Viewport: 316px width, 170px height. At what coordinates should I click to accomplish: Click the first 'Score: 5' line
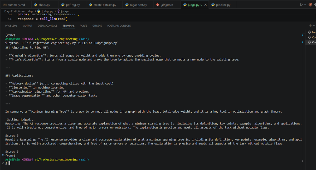pyautogui.click(x=12, y=136)
